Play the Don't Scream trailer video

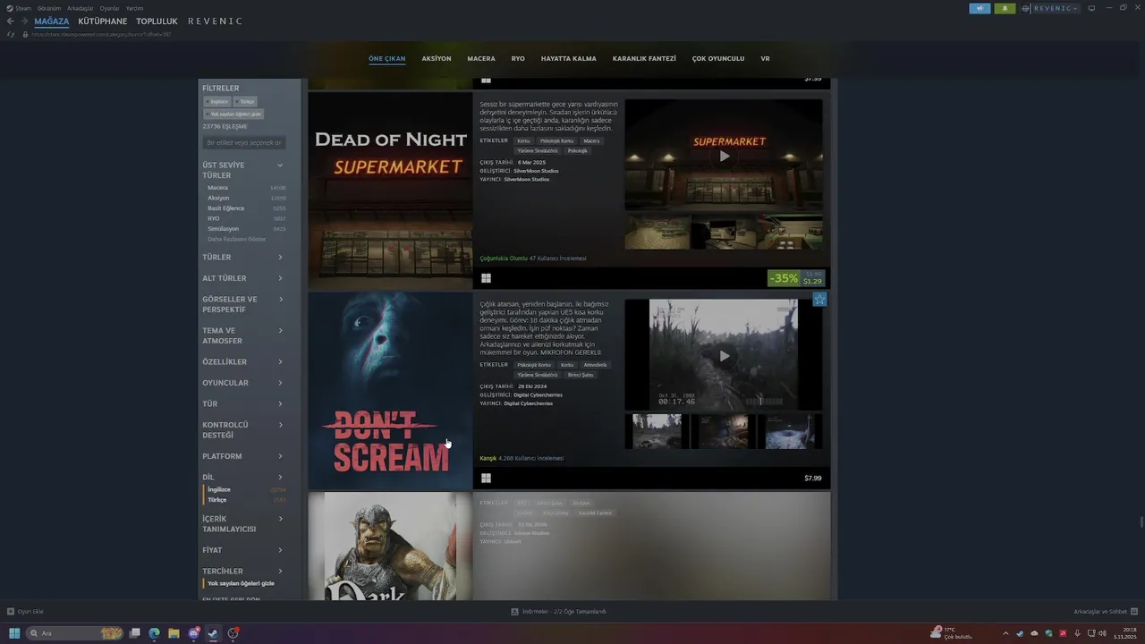[x=724, y=356]
